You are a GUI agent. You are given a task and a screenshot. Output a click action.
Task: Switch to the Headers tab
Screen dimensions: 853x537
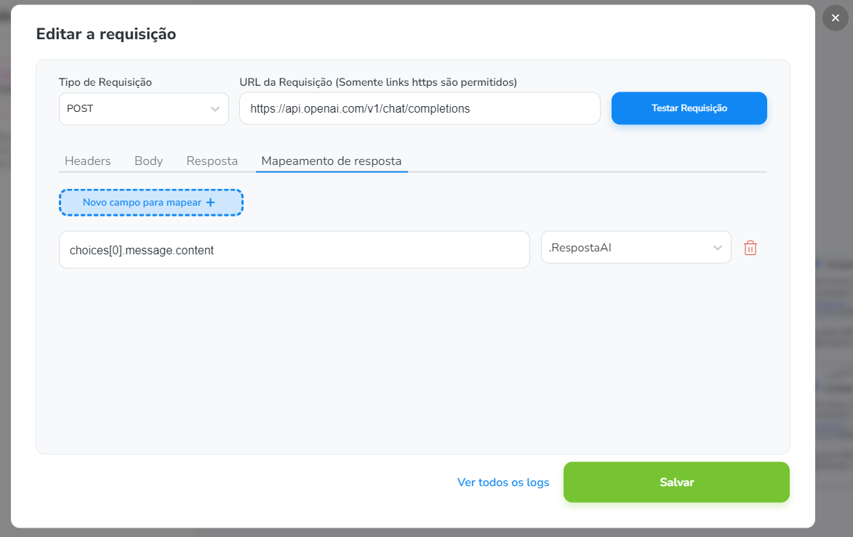(x=88, y=161)
